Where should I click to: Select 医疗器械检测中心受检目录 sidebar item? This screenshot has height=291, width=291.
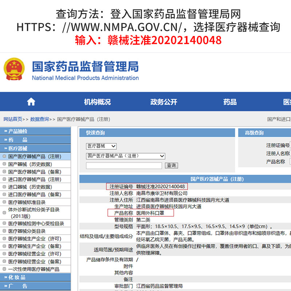(x=36, y=223)
